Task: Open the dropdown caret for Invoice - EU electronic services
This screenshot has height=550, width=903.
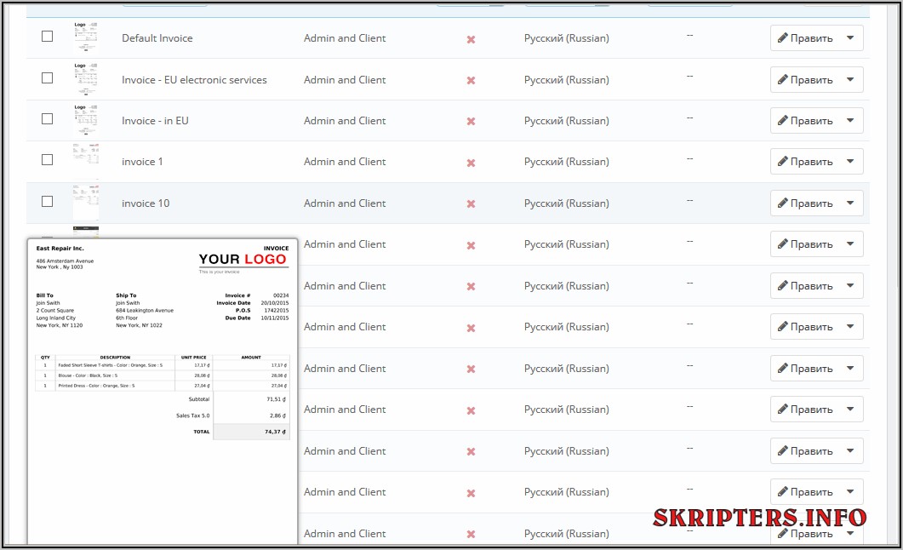Action: pos(850,79)
